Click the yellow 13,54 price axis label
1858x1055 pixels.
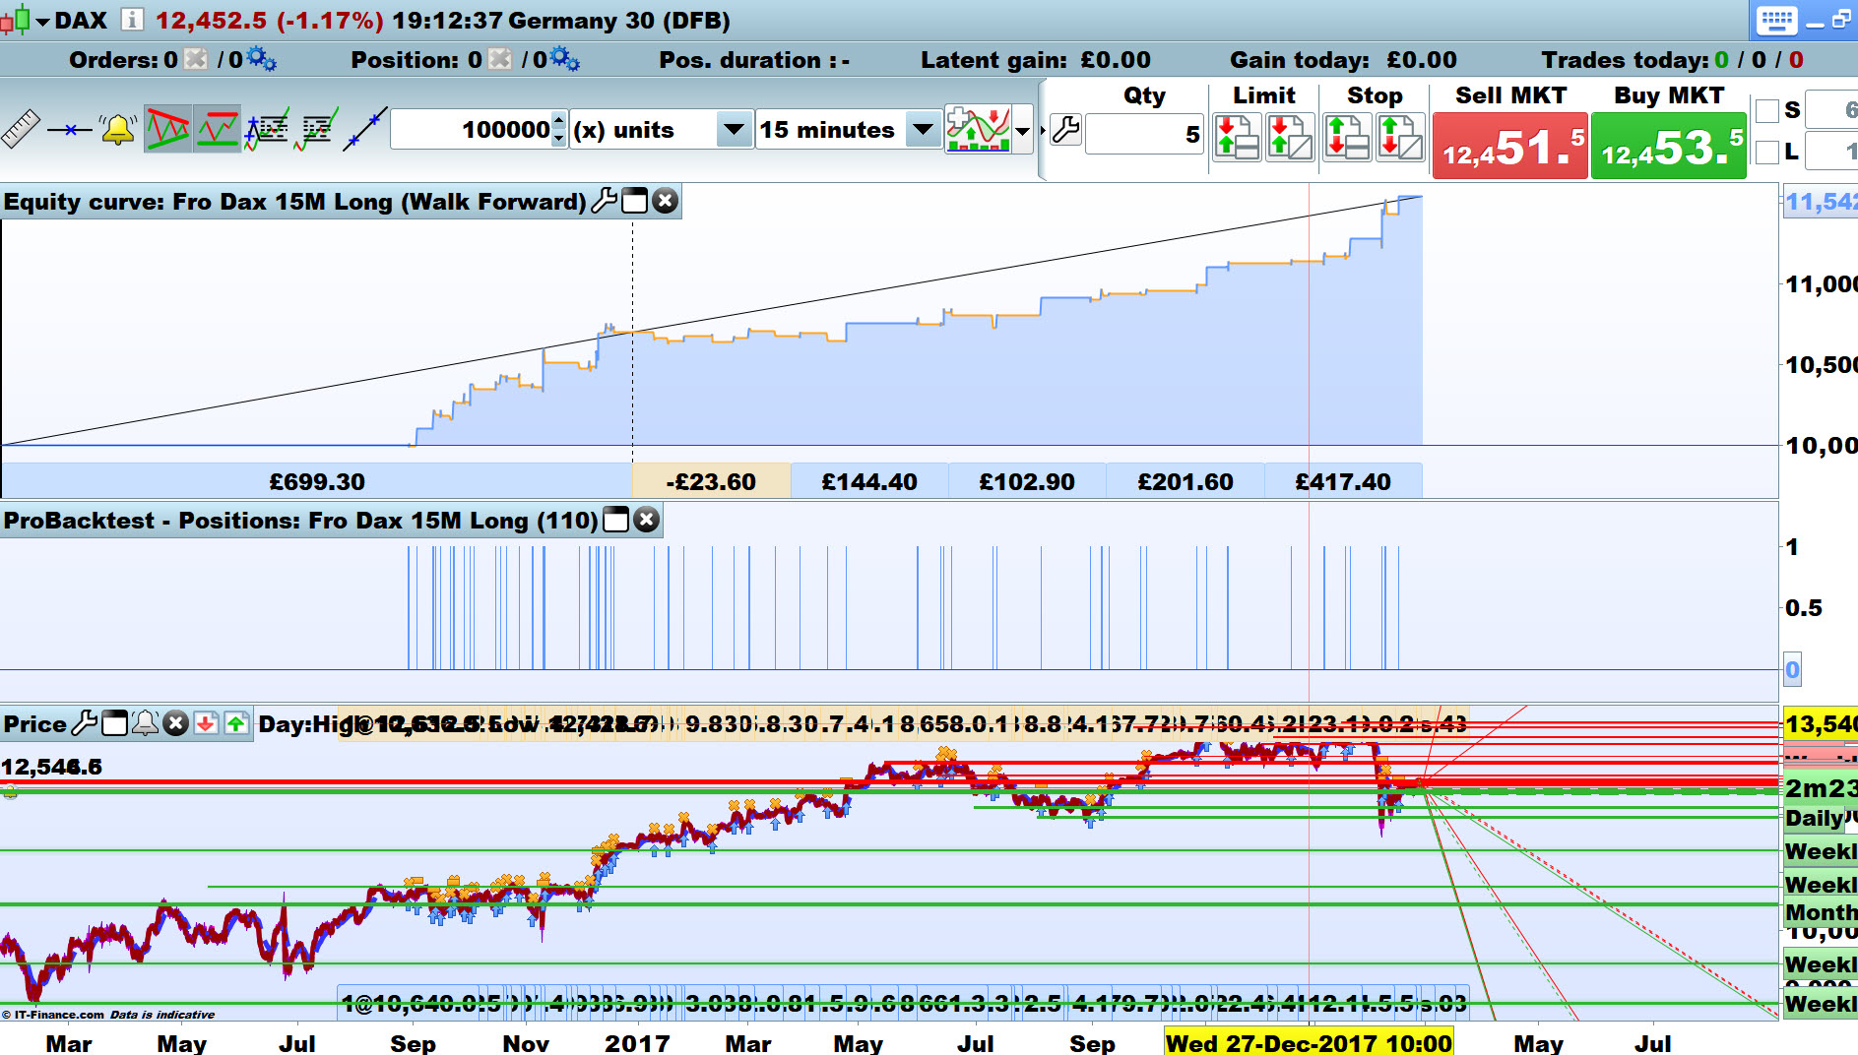1820,724
